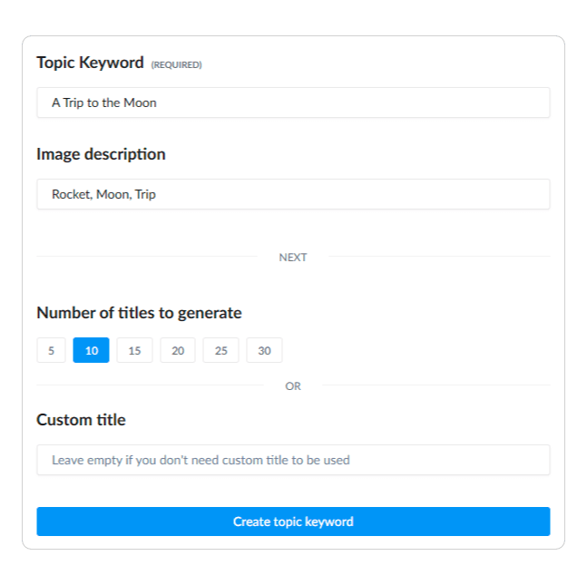The image size is (587, 585).
Task: Click the (REQUIRED) label text
Action: (176, 64)
